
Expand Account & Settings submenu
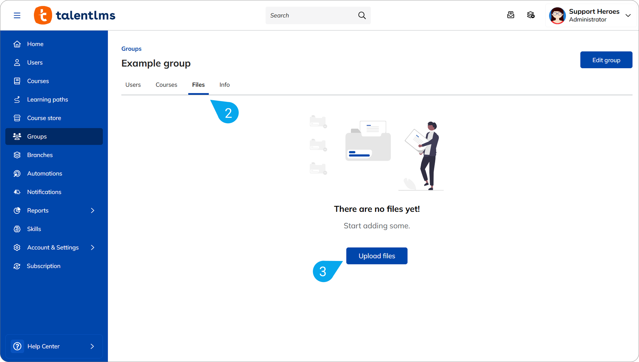point(92,247)
